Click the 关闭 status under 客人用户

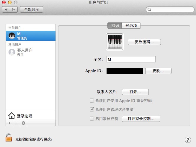(20, 54)
